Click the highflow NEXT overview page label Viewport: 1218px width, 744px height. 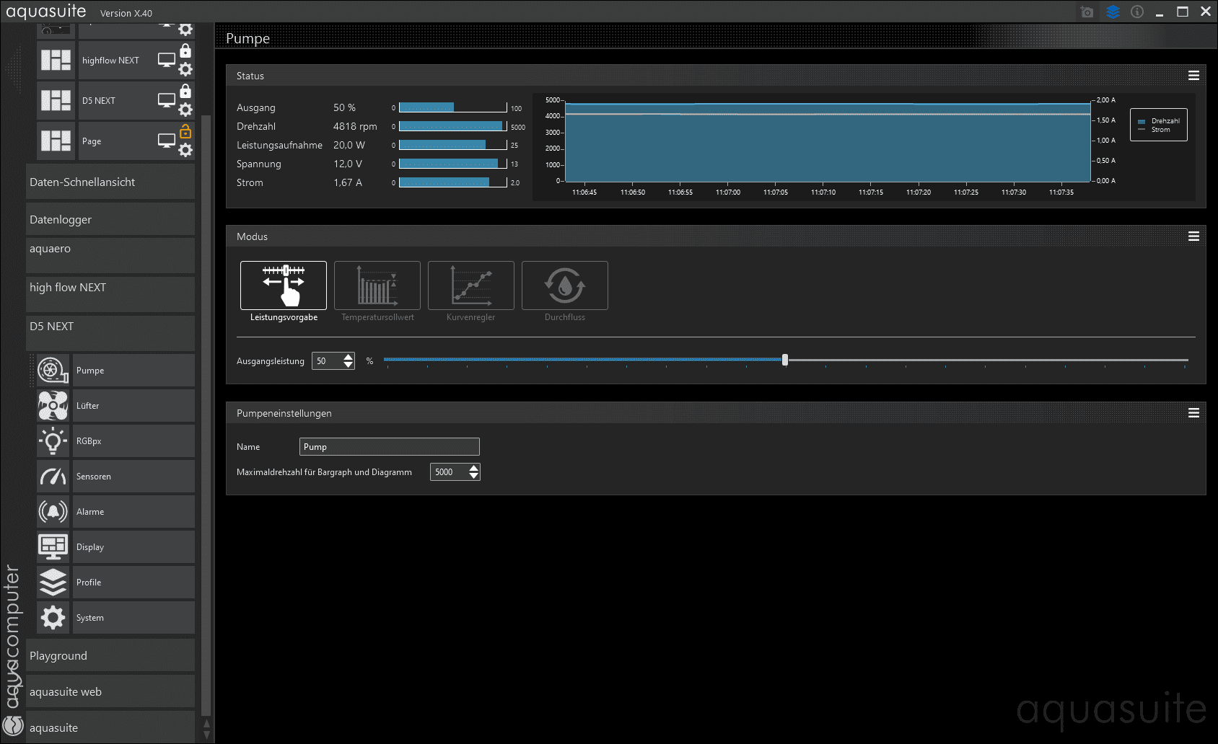(110, 61)
